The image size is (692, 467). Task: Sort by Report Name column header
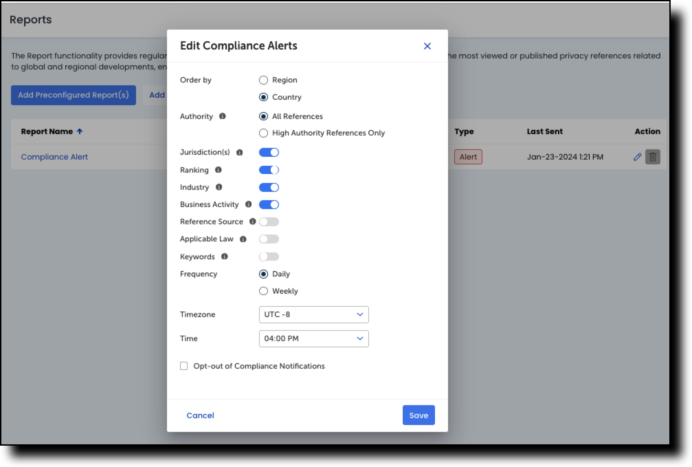point(47,131)
